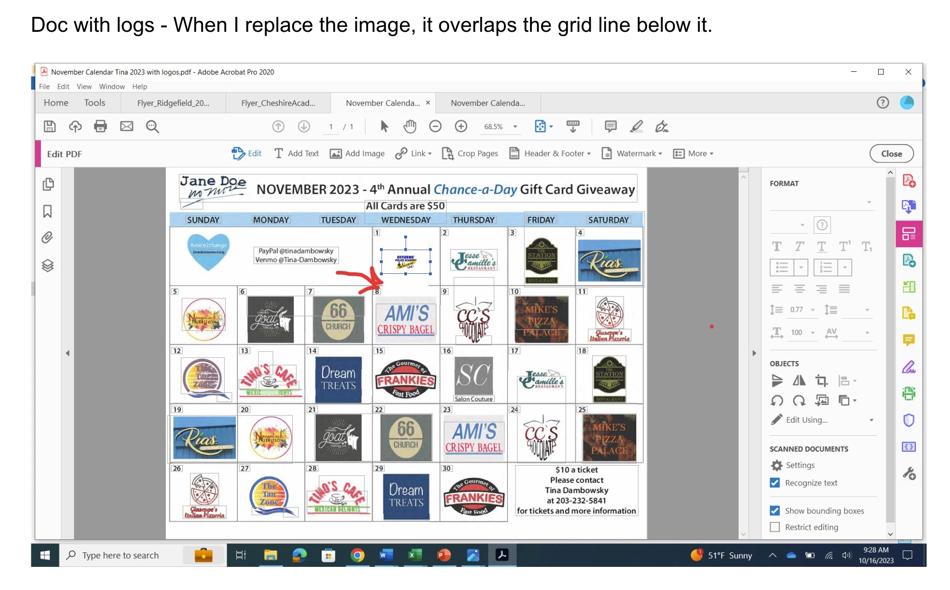
Task: Click the Windows taskbar search box
Action: (x=121, y=556)
